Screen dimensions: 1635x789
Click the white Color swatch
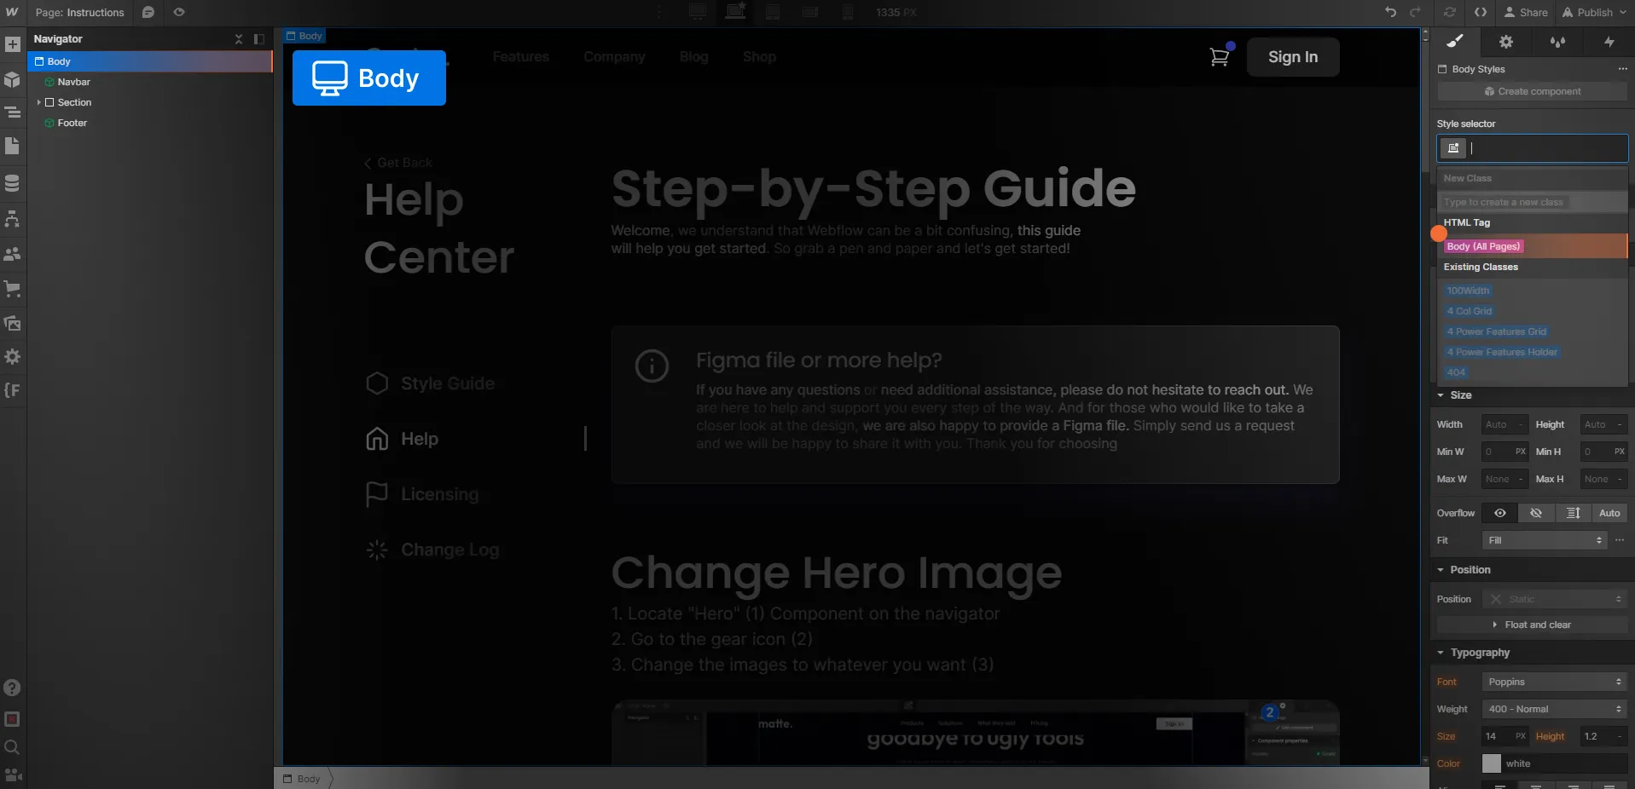[x=1492, y=763]
